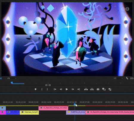134x121 pixels.
Task: Click right handle of monitor zoom scrollbar
Action: [50, 85]
